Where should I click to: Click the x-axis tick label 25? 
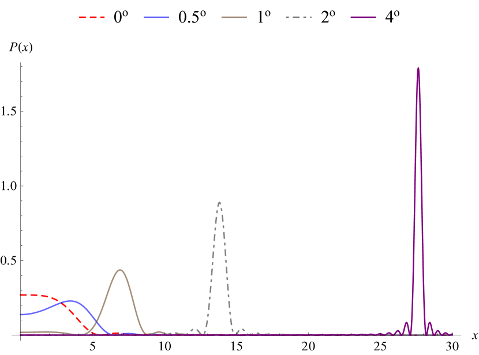380,346
